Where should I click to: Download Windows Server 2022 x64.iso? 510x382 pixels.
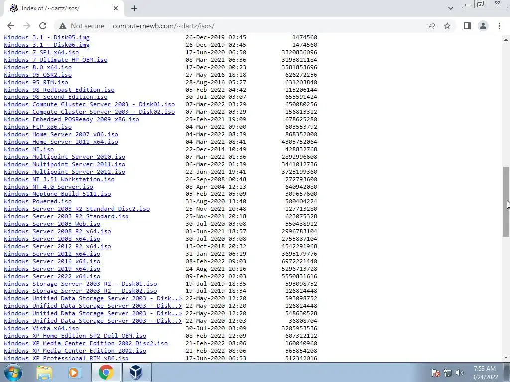pos(52,277)
